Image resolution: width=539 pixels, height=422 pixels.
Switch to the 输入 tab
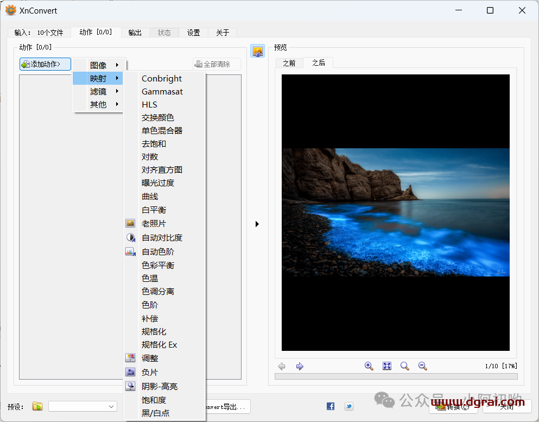click(39, 33)
